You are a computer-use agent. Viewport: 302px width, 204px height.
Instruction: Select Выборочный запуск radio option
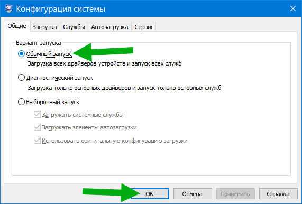pos(21,102)
